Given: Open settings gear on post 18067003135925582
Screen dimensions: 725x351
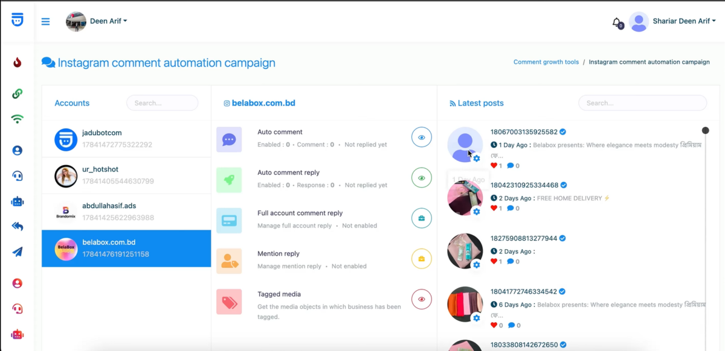Looking at the screenshot, I should (x=477, y=158).
